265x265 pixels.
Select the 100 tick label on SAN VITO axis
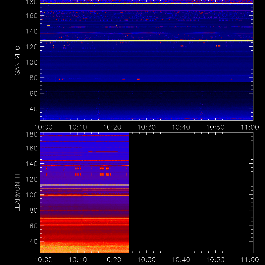click(x=31, y=62)
